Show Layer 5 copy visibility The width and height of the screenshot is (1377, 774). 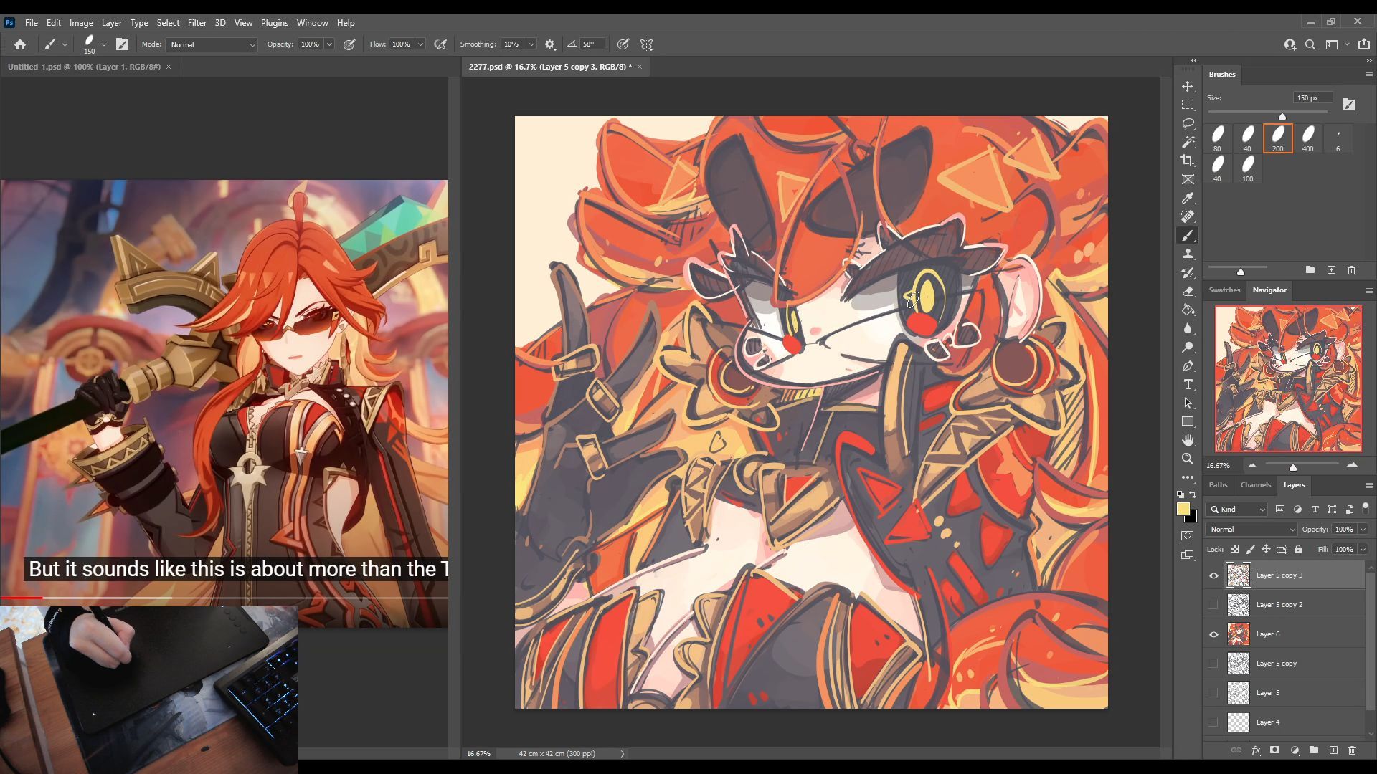1213,664
